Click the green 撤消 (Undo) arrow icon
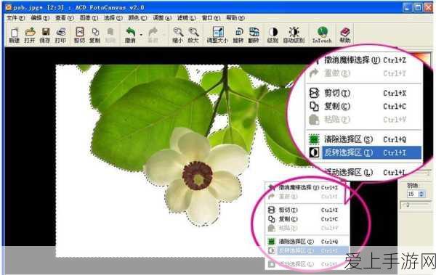The width and height of the screenshot is (436, 275). pos(130,35)
